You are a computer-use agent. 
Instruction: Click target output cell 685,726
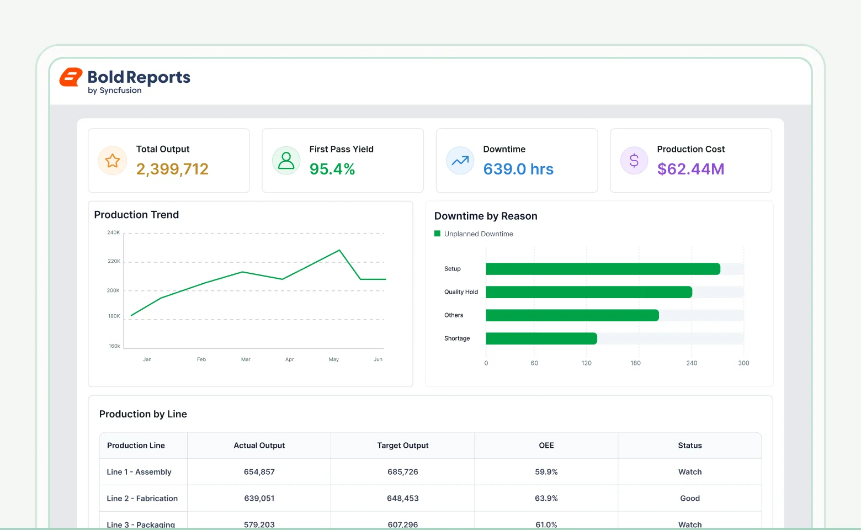(x=403, y=472)
